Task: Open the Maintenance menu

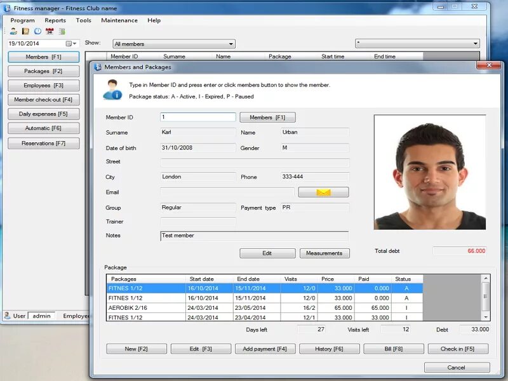Action: 119,20
